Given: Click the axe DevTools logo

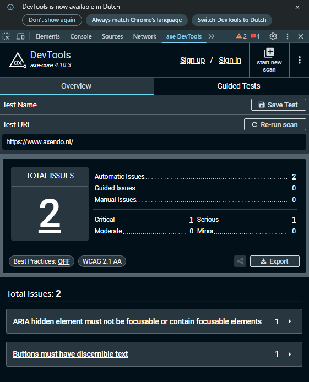Looking at the screenshot, I should [18, 60].
